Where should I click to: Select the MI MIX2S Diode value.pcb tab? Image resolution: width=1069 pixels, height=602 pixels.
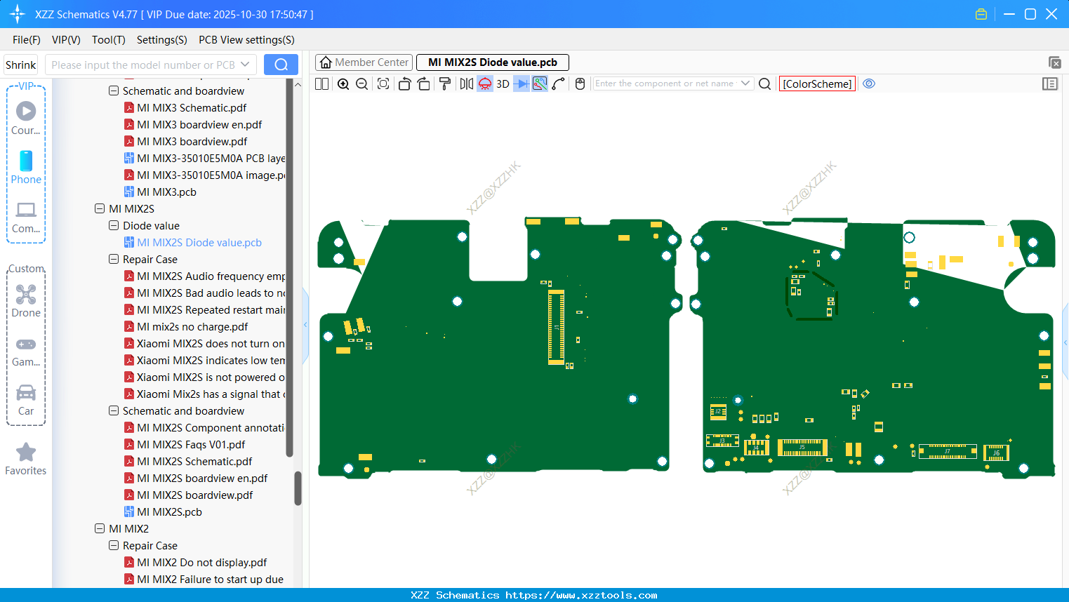(493, 62)
